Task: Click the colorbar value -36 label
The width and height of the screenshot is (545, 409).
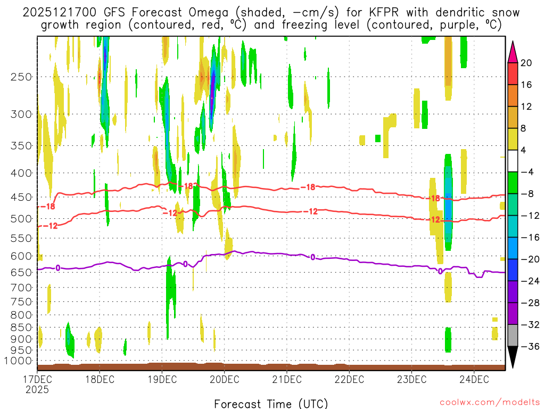Action: (x=530, y=346)
